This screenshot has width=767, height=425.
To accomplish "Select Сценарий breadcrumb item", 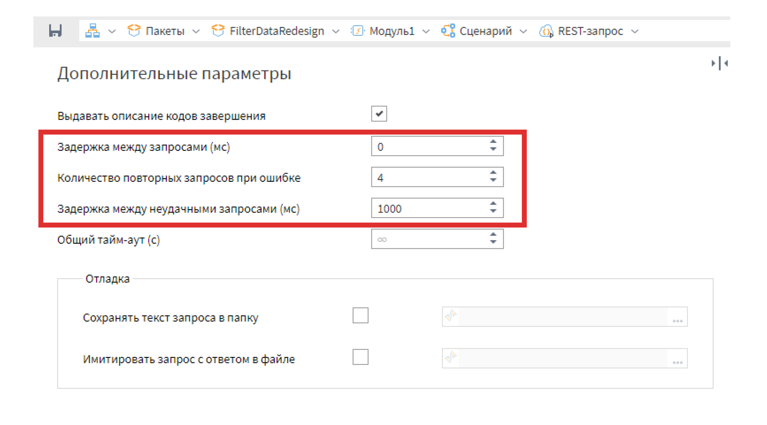I will coord(485,31).
